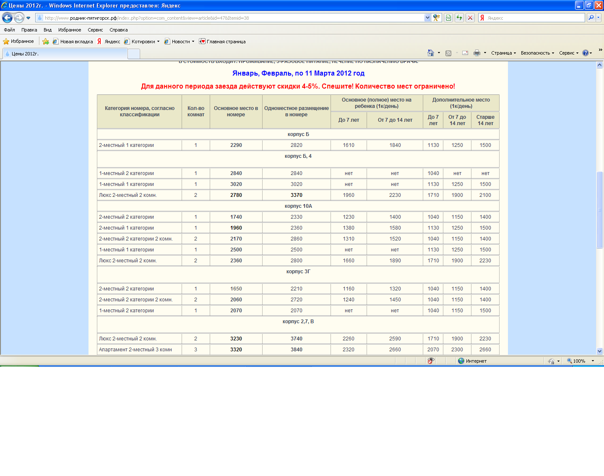Click the 'корпус 3Г' section header
Screen dimensions: 604x476
(x=298, y=272)
